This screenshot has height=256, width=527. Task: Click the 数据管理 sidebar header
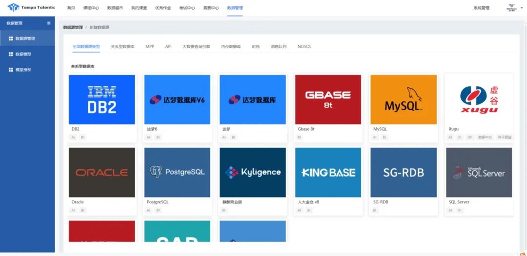(x=15, y=23)
